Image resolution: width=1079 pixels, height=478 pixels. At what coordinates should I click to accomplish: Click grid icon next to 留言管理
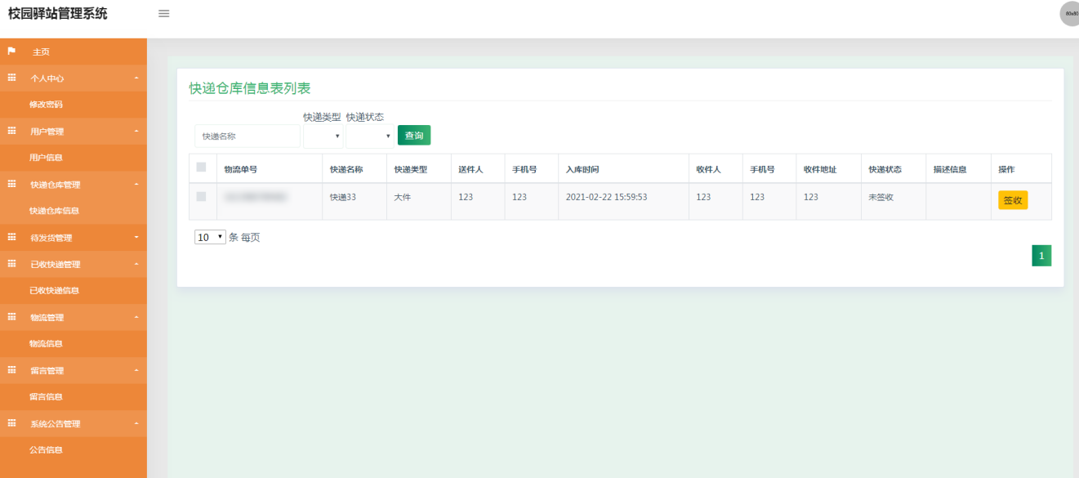(x=11, y=370)
